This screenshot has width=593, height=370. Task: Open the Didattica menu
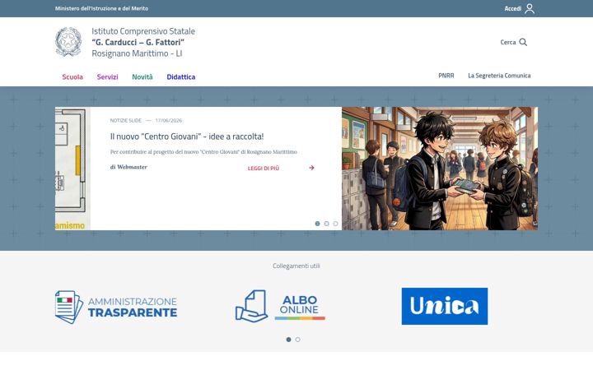tap(180, 77)
